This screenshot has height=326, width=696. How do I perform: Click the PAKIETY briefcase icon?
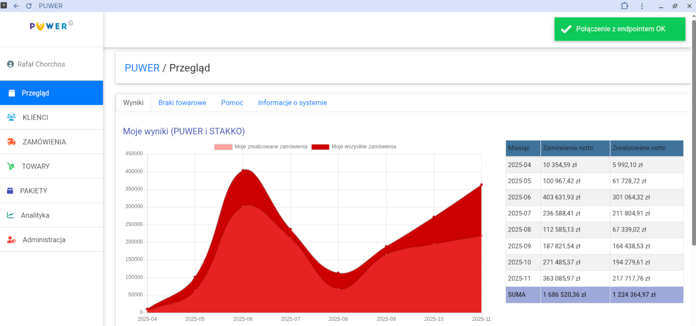10,191
